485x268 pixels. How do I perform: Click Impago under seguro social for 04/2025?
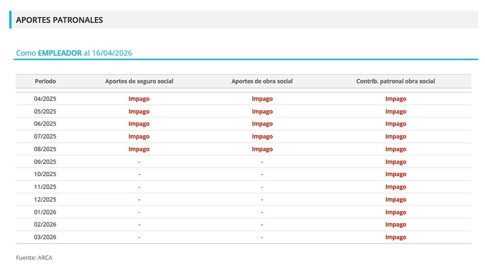coord(139,99)
